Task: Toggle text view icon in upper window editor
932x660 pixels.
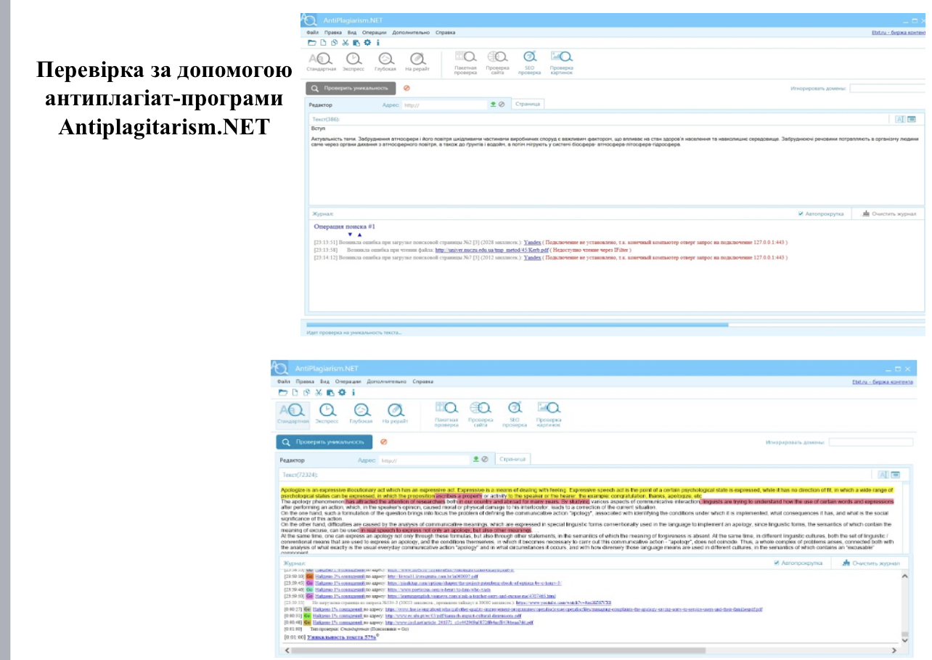Action: (x=899, y=119)
